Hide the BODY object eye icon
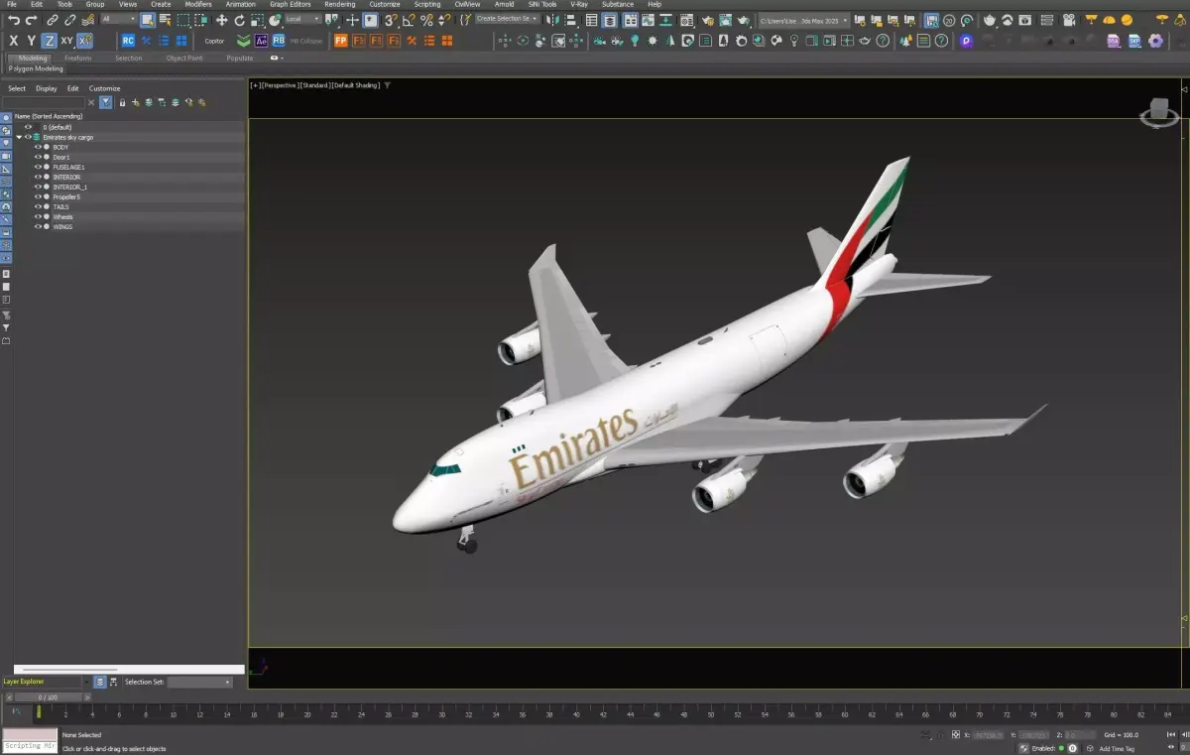 pos(39,147)
